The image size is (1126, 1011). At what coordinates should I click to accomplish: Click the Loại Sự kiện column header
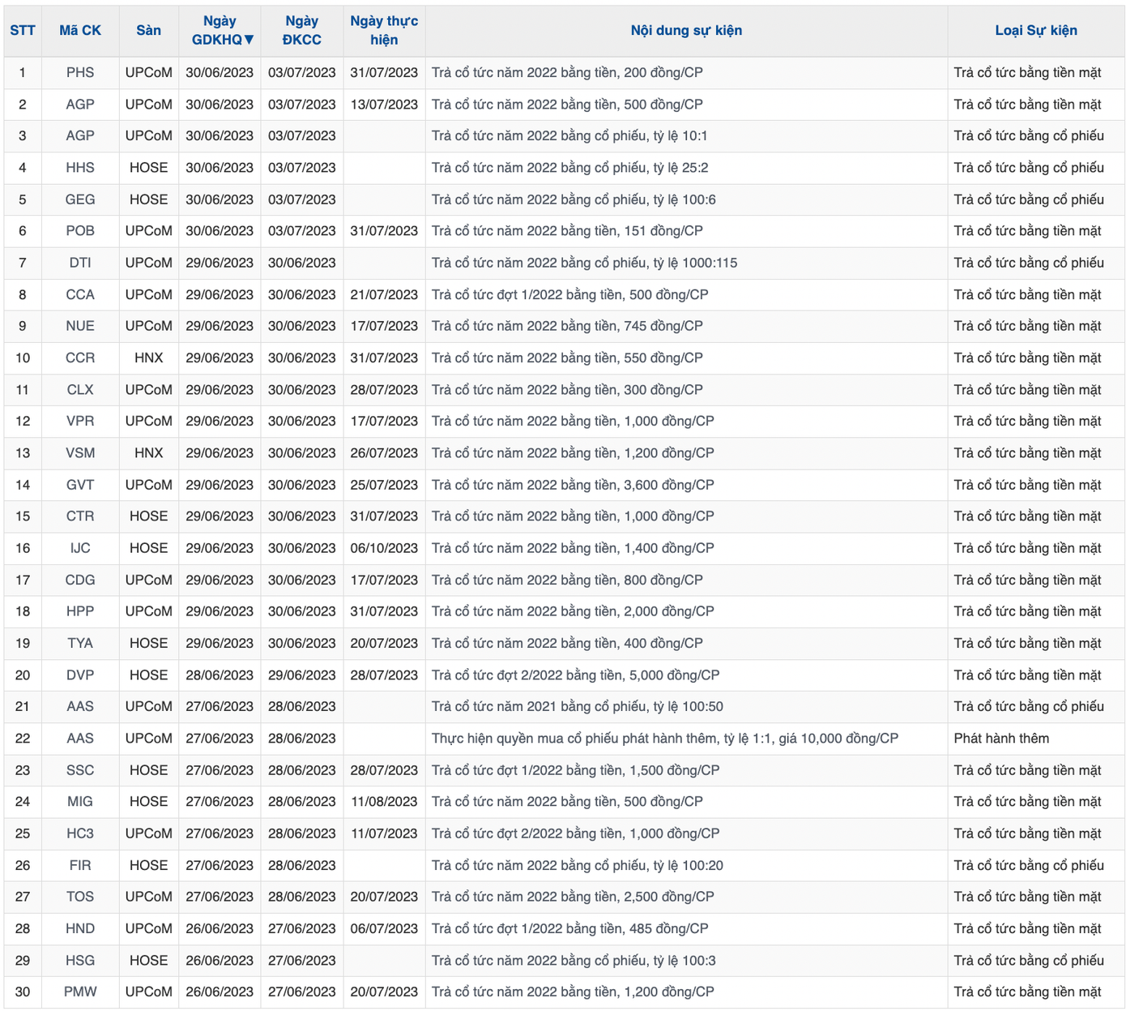point(1035,31)
